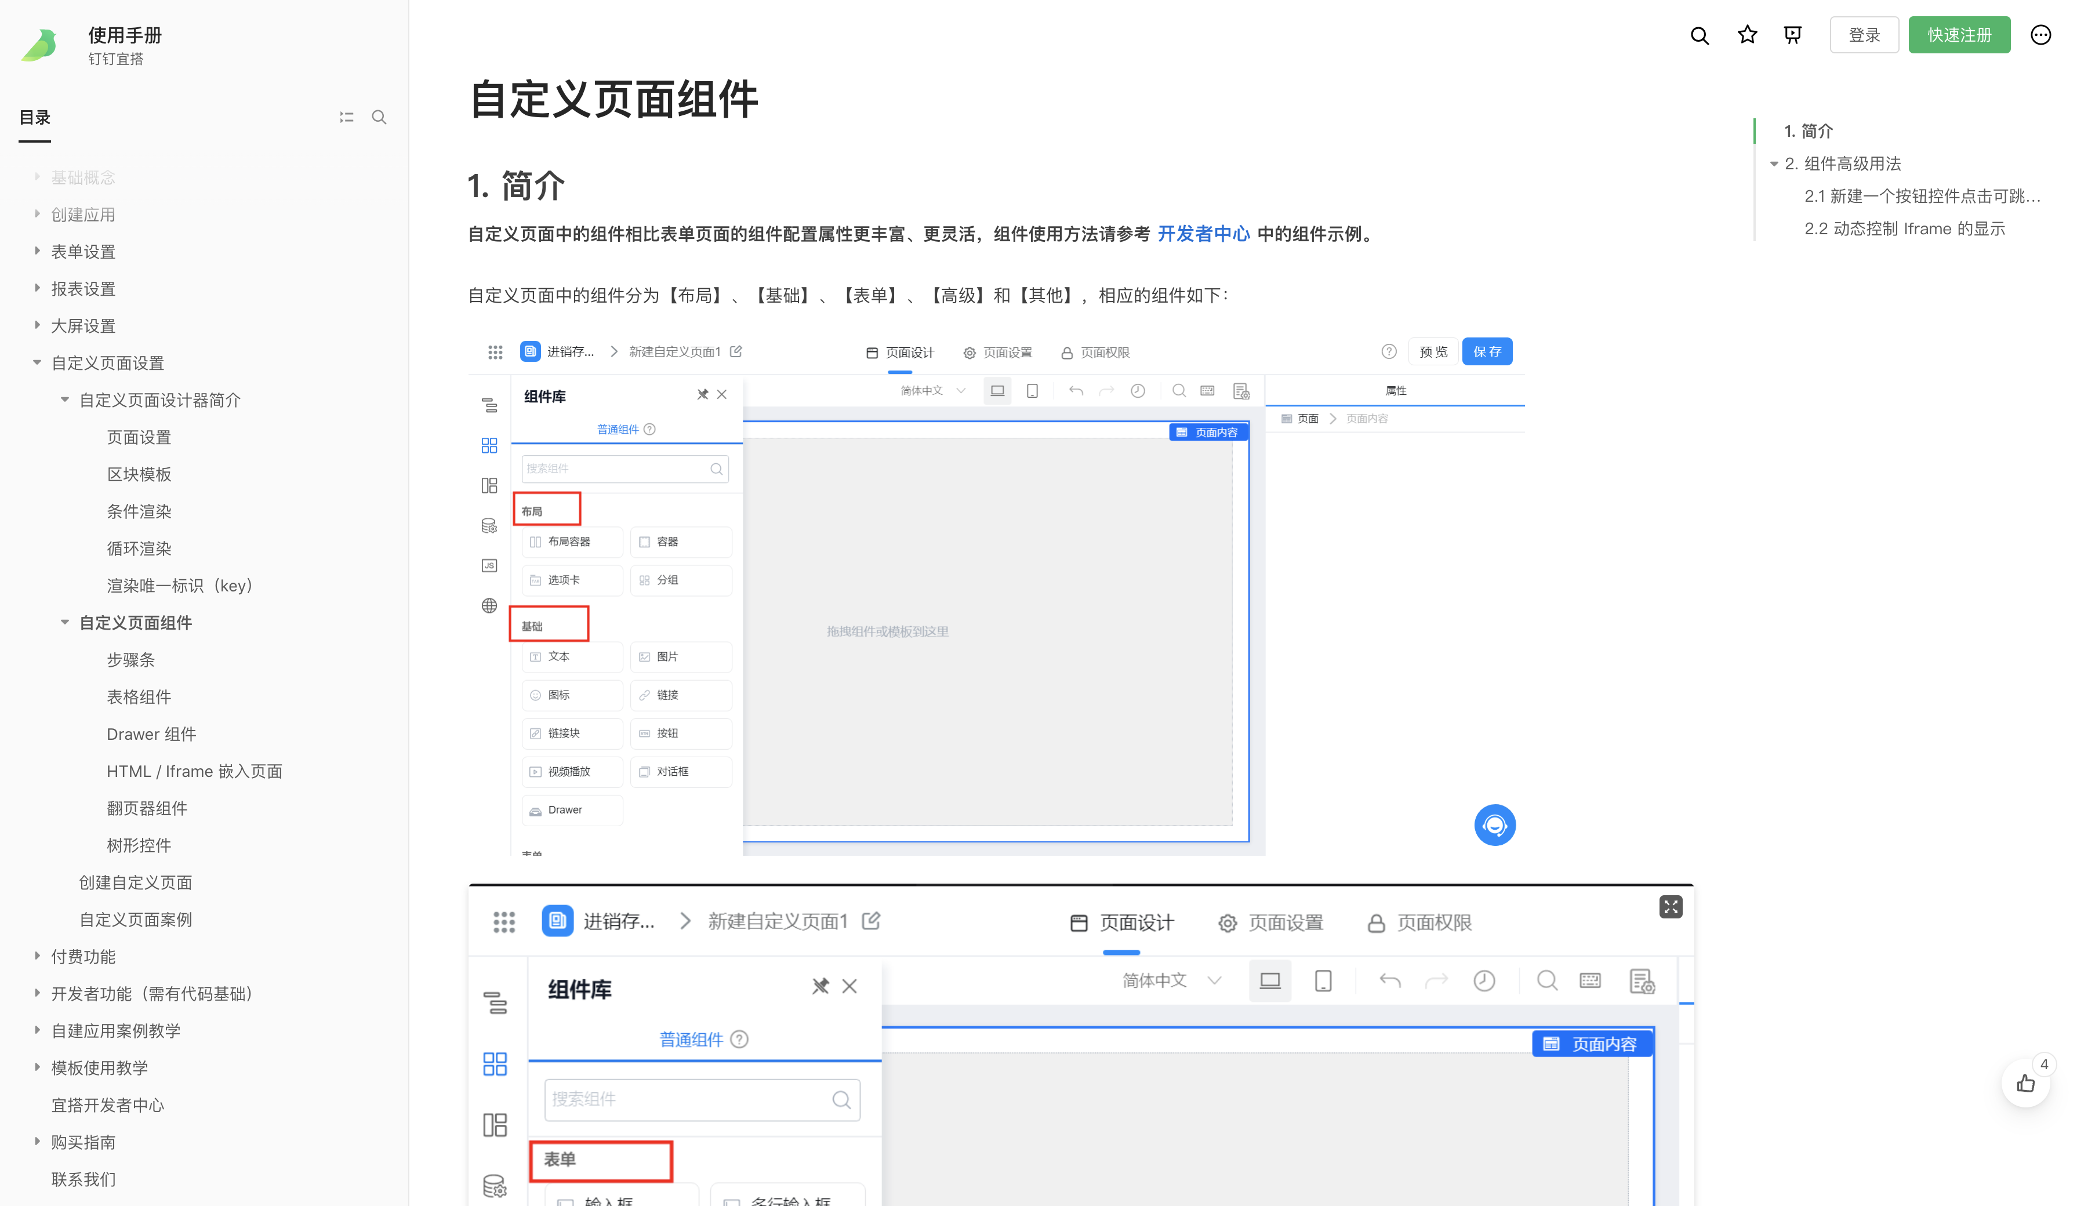
Task: Toggle the table of contents collapse icon
Action: (x=347, y=117)
